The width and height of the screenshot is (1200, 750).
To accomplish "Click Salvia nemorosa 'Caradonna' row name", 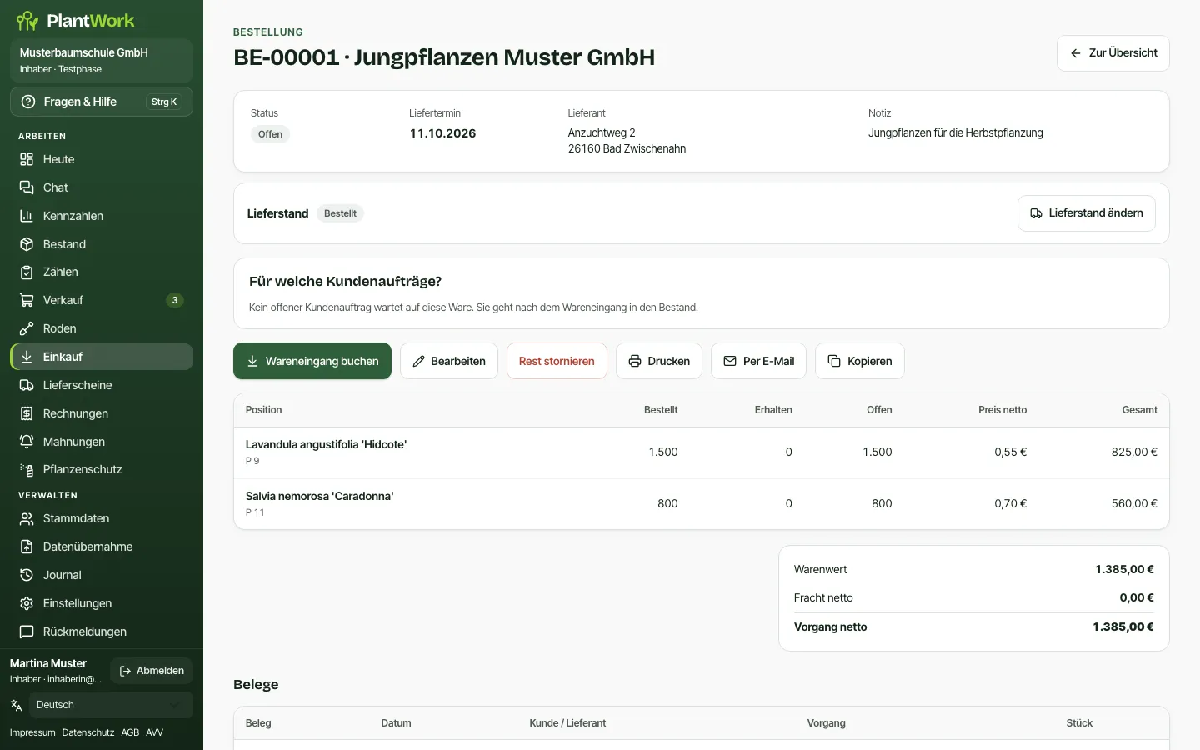I will [319, 496].
